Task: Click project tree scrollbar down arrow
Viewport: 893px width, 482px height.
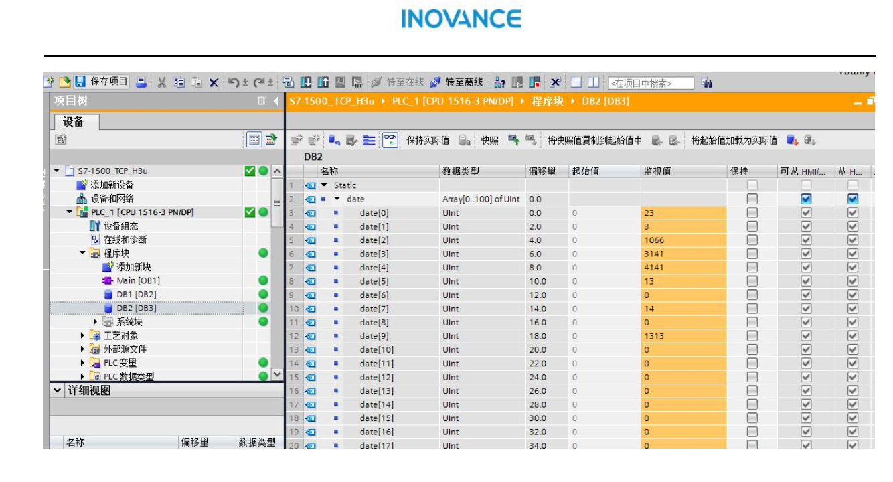Action: point(278,375)
